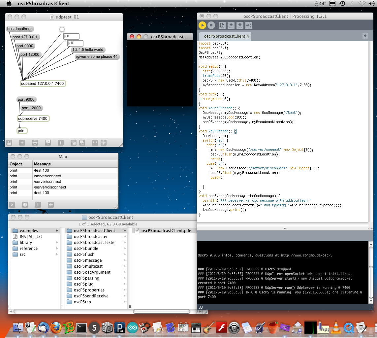This screenshot has height=338, width=377.
Task: Run the Processing sketch with the play button
Action: 202,25
